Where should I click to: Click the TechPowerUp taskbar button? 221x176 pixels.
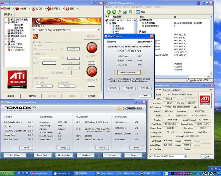(128, 174)
